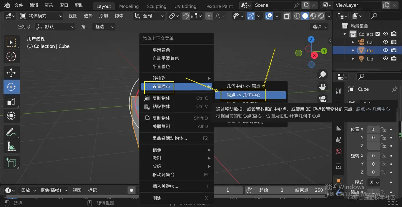Screen dimensions: 402x207
Task: Open the Object properties tab (orange square)
Action: click(338, 181)
